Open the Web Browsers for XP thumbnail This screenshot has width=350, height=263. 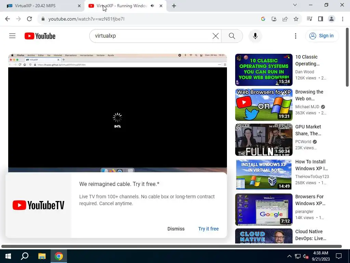(x=264, y=105)
